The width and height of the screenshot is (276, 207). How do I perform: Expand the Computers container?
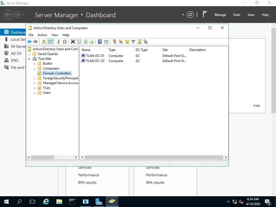coord(34,69)
